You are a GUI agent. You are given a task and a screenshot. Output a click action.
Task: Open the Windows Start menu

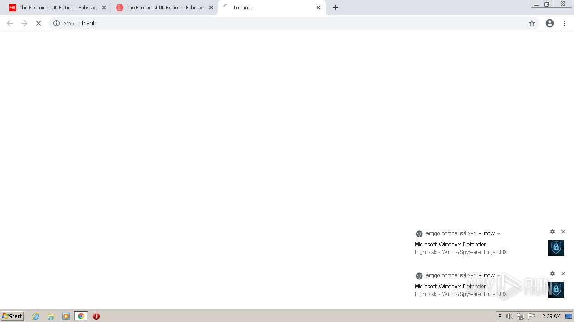(13, 316)
